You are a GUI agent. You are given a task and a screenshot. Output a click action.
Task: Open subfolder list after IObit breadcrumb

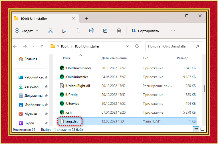tap(72, 46)
